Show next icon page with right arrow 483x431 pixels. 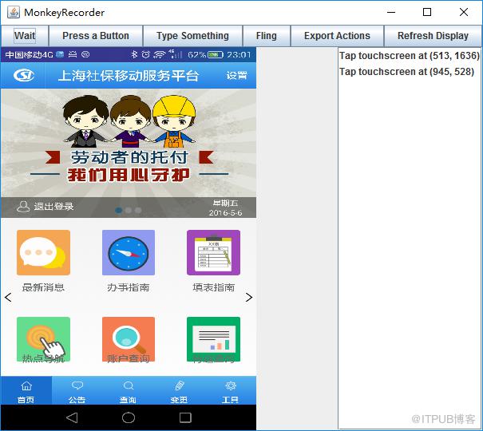tap(249, 297)
